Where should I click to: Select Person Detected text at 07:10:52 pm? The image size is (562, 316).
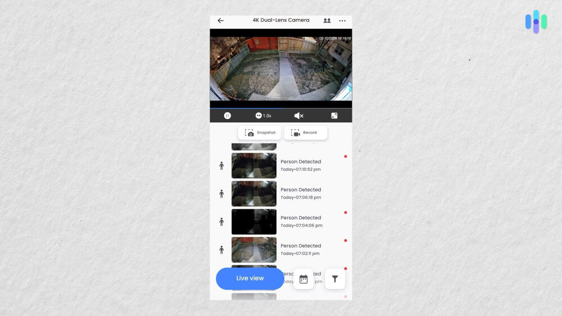[x=301, y=162]
